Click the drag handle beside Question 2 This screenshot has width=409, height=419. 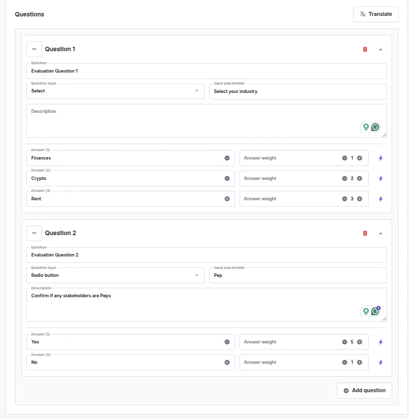(34, 233)
